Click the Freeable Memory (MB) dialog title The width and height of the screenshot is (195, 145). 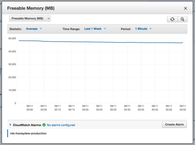point(31,8)
